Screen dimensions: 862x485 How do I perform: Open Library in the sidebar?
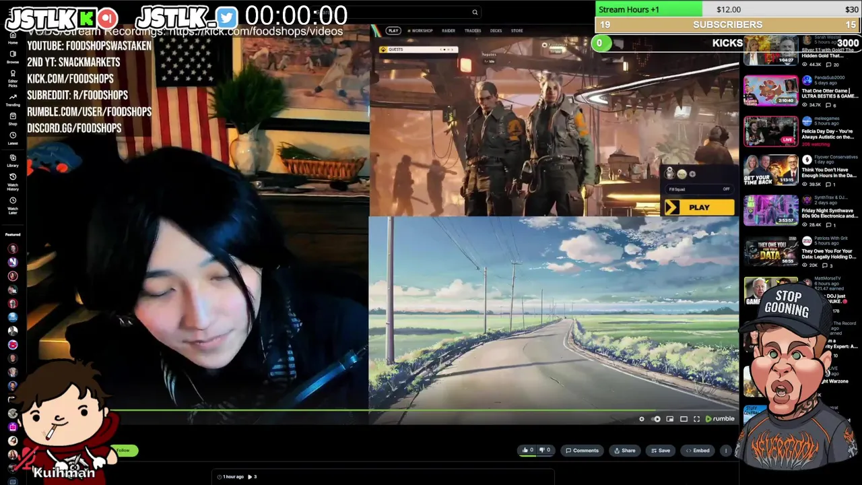(13, 160)
